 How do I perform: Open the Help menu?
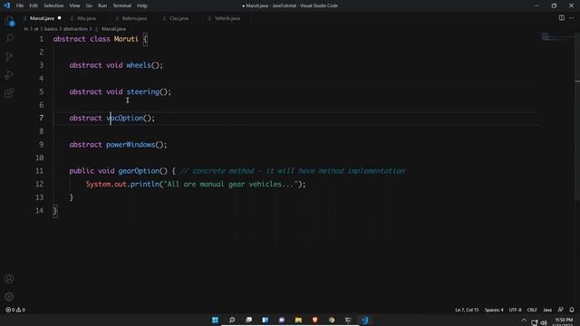[x=142, y=5]
